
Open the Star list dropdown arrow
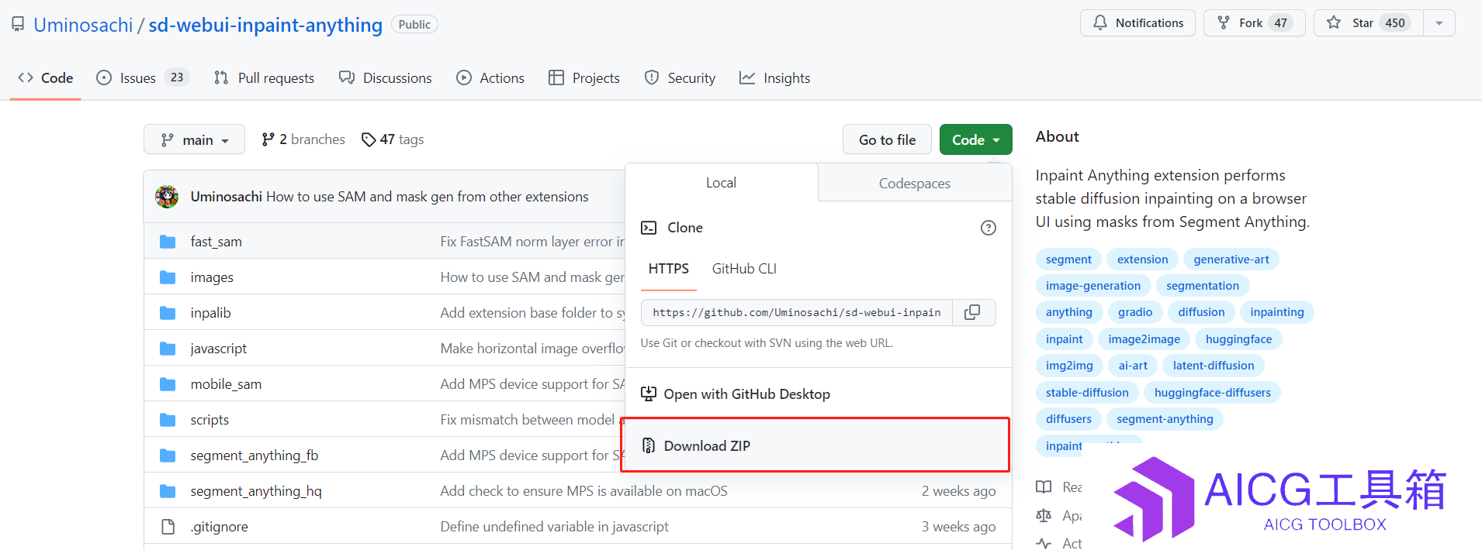click(1439, 23)
